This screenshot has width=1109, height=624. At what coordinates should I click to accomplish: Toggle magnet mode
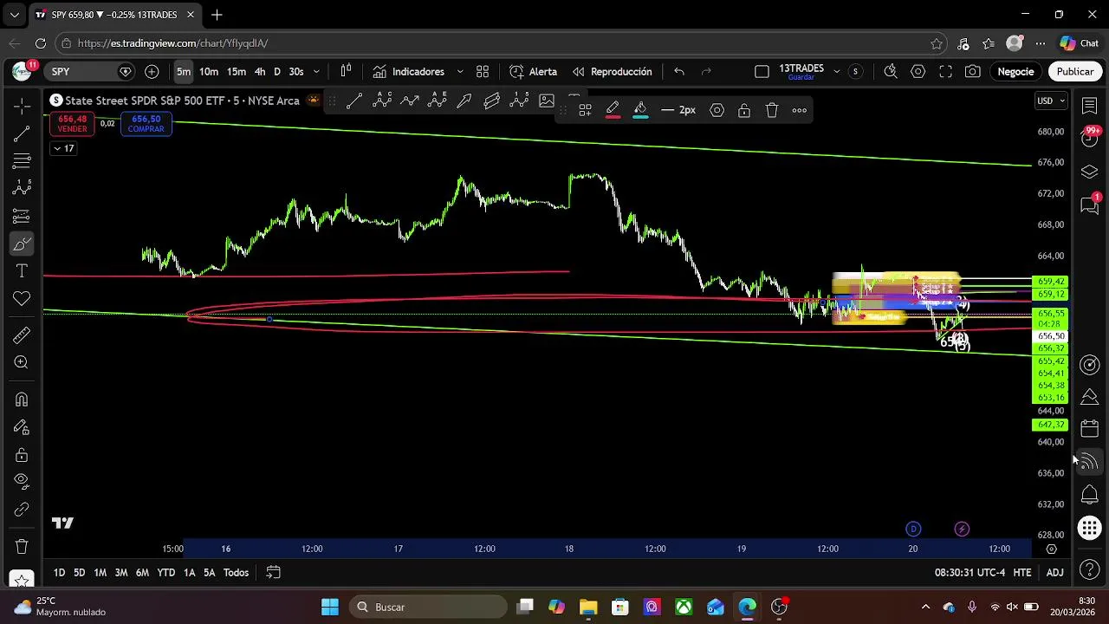pos(22,400)
